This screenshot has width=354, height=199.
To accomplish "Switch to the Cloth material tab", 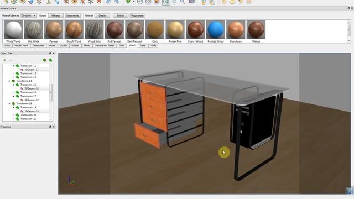I will click(x=7, y=45).
